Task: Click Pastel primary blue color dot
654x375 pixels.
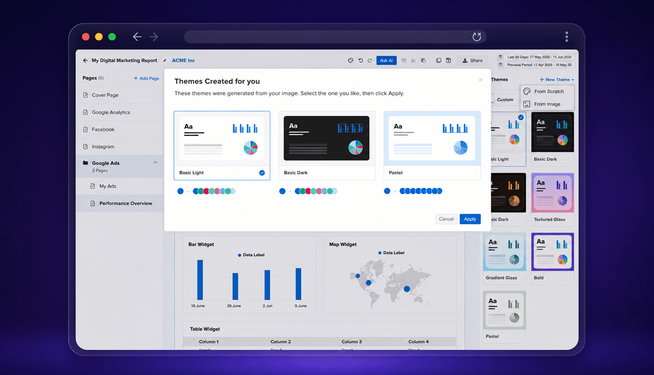Action: pos(387,191)
